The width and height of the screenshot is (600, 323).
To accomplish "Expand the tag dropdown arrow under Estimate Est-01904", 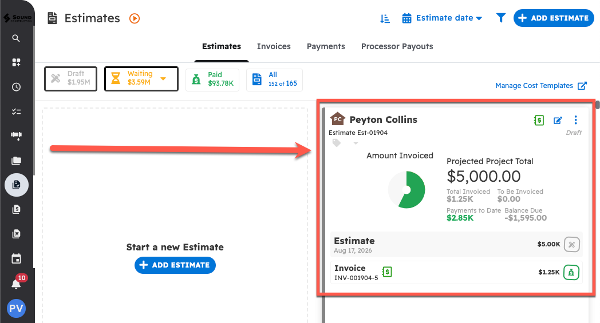I will [x=356, y=143].
